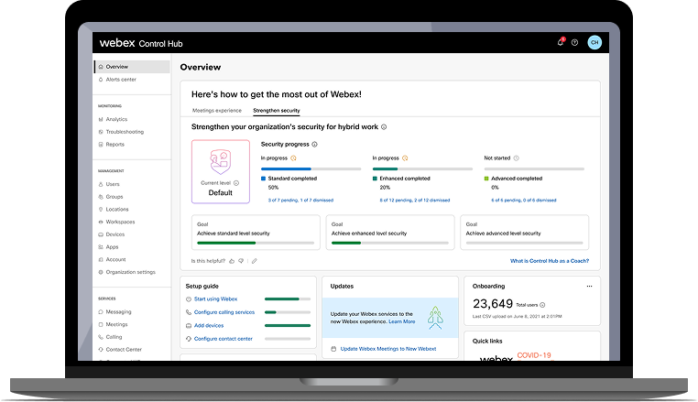Image resolution: width=698 pixels, height=402 pixels.
Task: Click the Enhanced completed green progress bar
Action: point(422,169)
